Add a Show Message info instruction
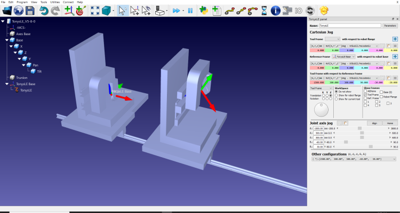 (276, 11)
